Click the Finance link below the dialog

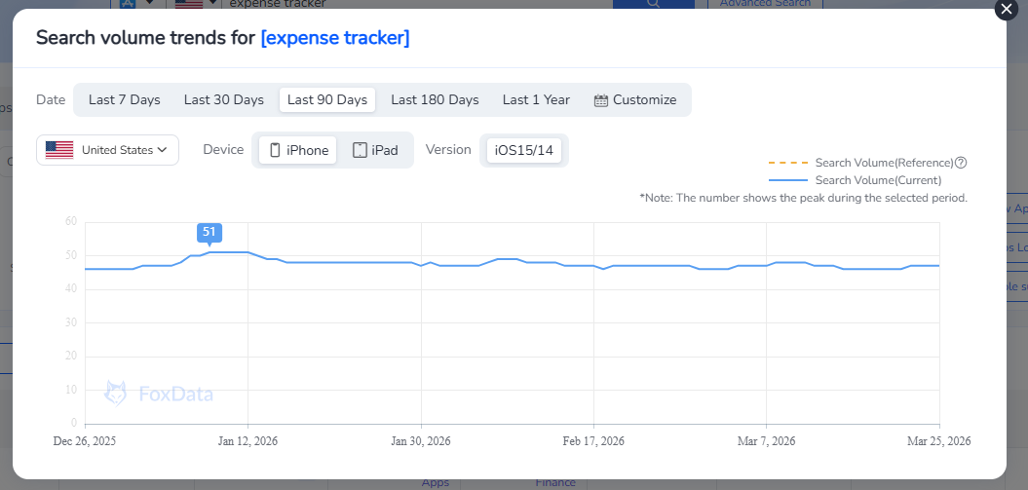[554, 482]
